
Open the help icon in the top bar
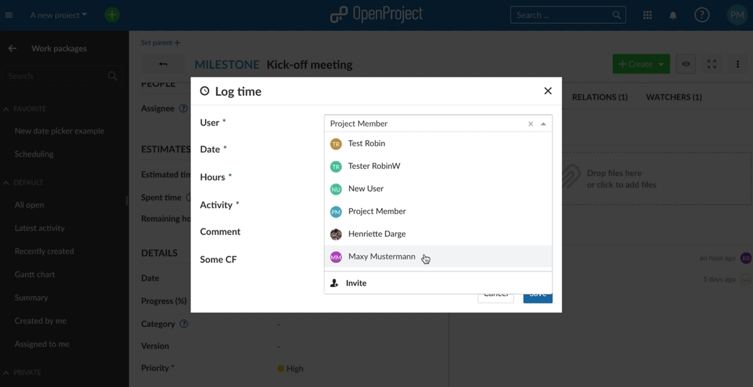[702, 15]
